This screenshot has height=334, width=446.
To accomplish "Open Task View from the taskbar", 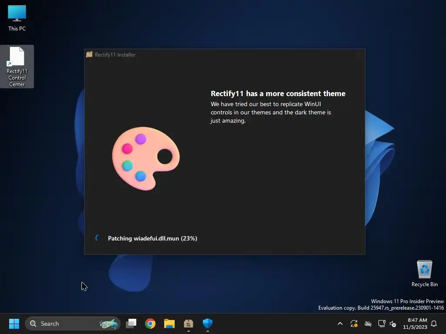I will [x=131, y=324].
